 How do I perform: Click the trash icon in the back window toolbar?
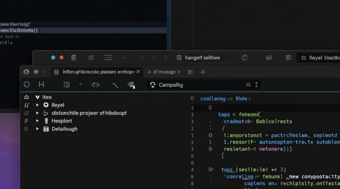click(x=74, y=58)
